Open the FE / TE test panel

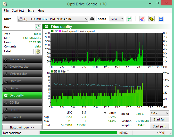click(22, 110)
